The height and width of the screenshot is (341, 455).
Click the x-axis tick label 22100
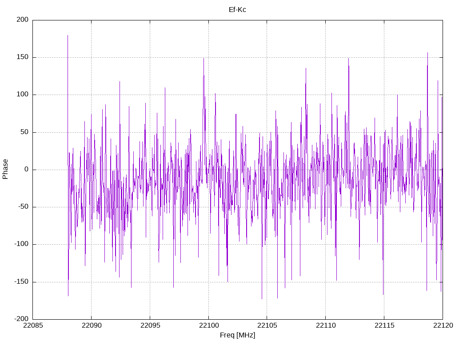[209, 325]
